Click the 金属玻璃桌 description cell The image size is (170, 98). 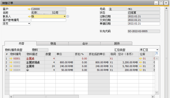pyautogui.click(x=35, y=62)
